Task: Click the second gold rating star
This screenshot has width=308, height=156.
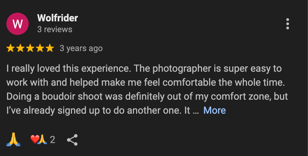Action: click(x=20, y=48)
